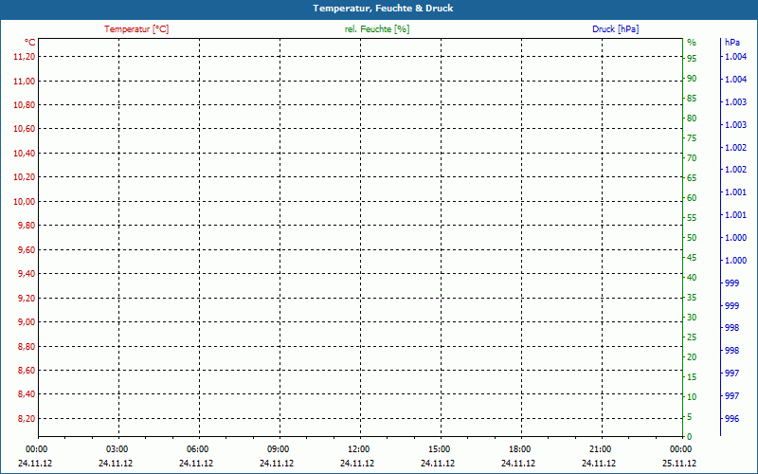Click the 35 tick on the humidity axis
Image resolution: width=758 pixels, height=474 pixels.
692,298
